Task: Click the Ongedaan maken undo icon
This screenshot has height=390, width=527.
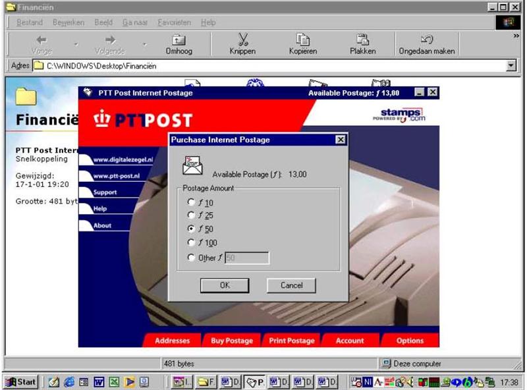Action: coord(427,40)
